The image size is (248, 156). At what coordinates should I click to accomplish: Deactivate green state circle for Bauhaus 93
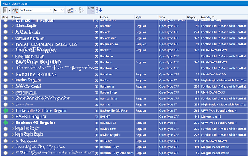tap(5, 123)
